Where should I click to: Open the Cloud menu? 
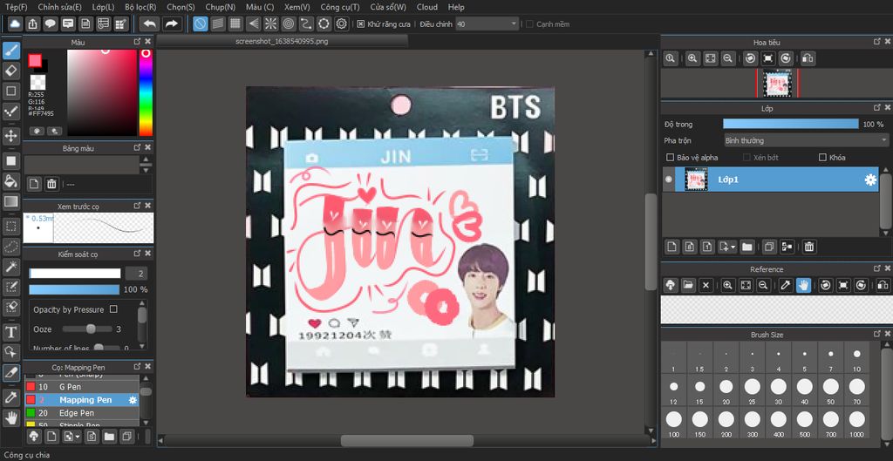click(x=427, y=7)
